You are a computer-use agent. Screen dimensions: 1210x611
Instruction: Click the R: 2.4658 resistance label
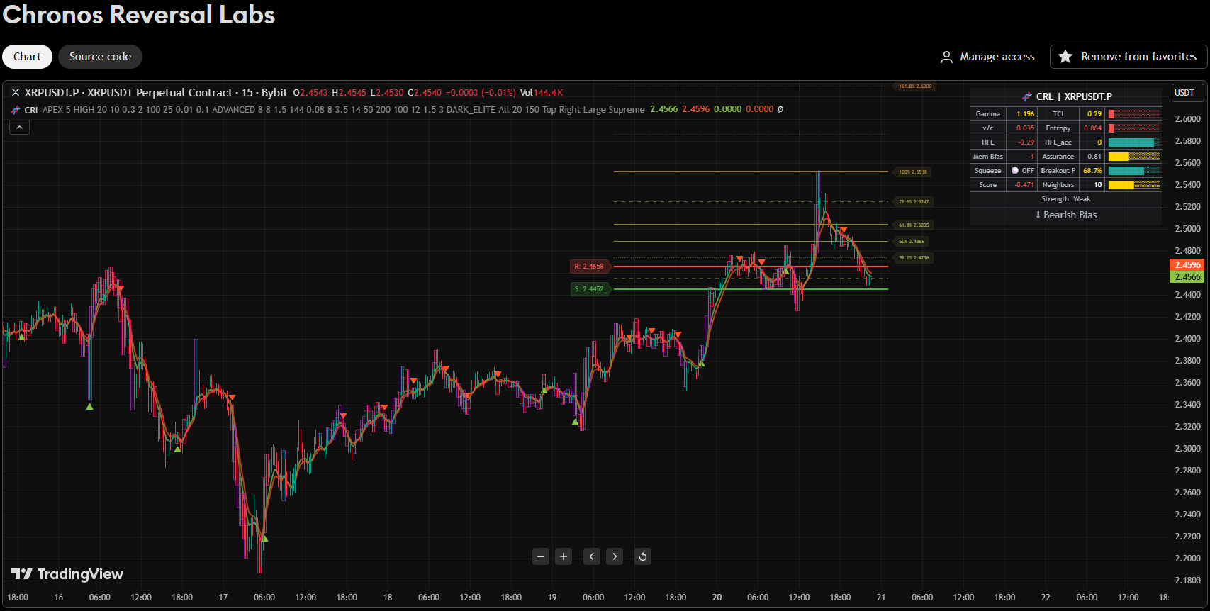[589, 267]
